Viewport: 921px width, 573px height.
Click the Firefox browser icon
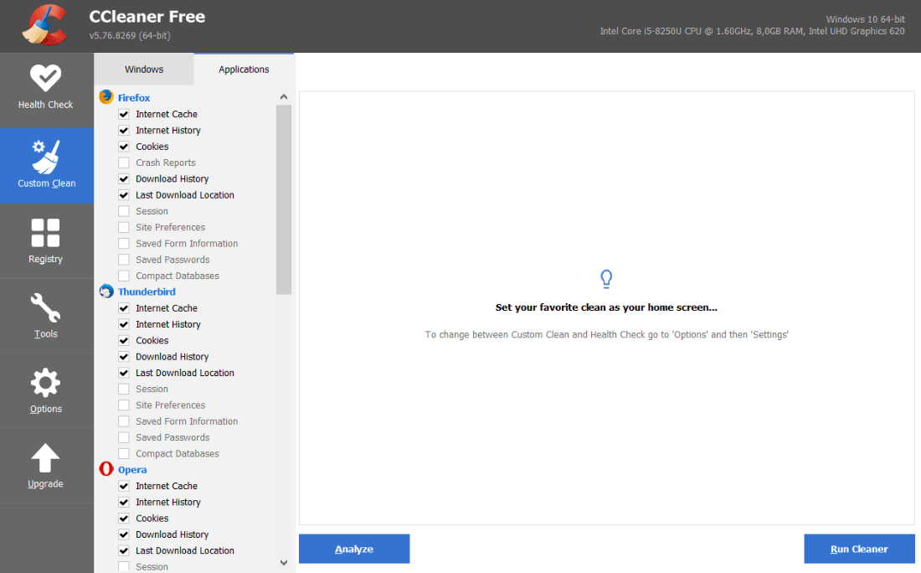(x=106, y=97)
